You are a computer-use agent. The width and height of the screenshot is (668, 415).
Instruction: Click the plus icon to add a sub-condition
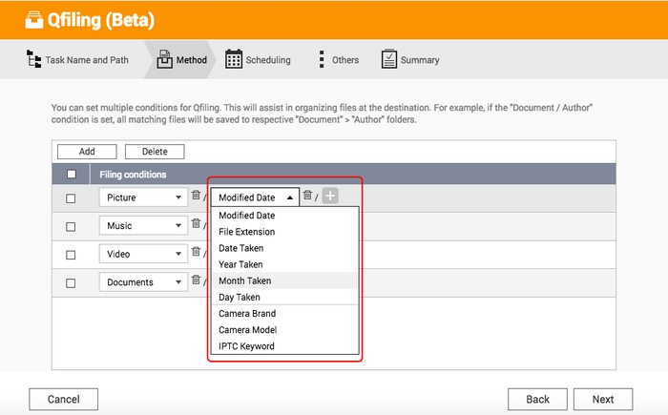330,196
